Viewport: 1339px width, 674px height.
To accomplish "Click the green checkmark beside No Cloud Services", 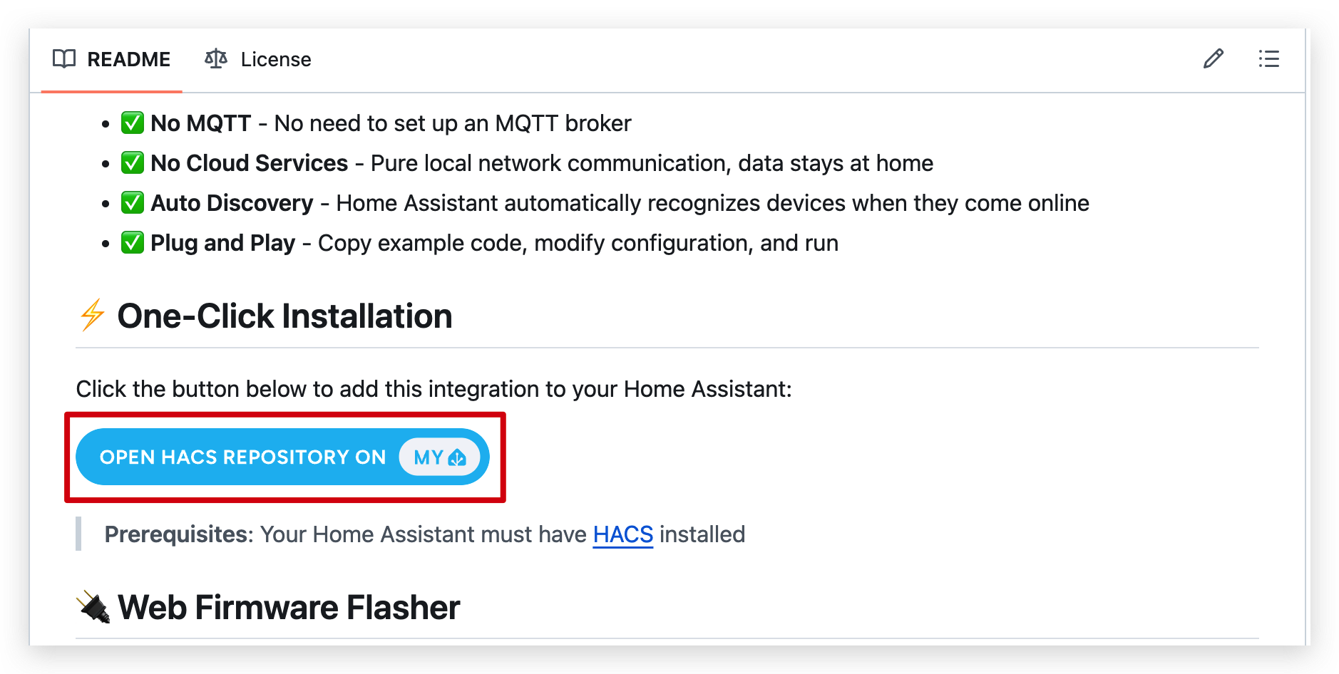I will coord(132,163).
